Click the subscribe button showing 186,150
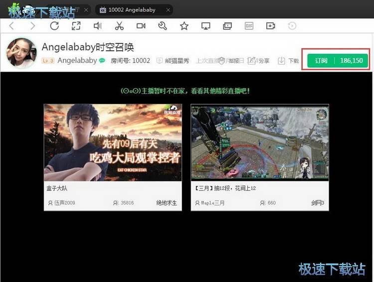Image resolution: width=374 pixels, height=282 pixels. coord(338,61)
